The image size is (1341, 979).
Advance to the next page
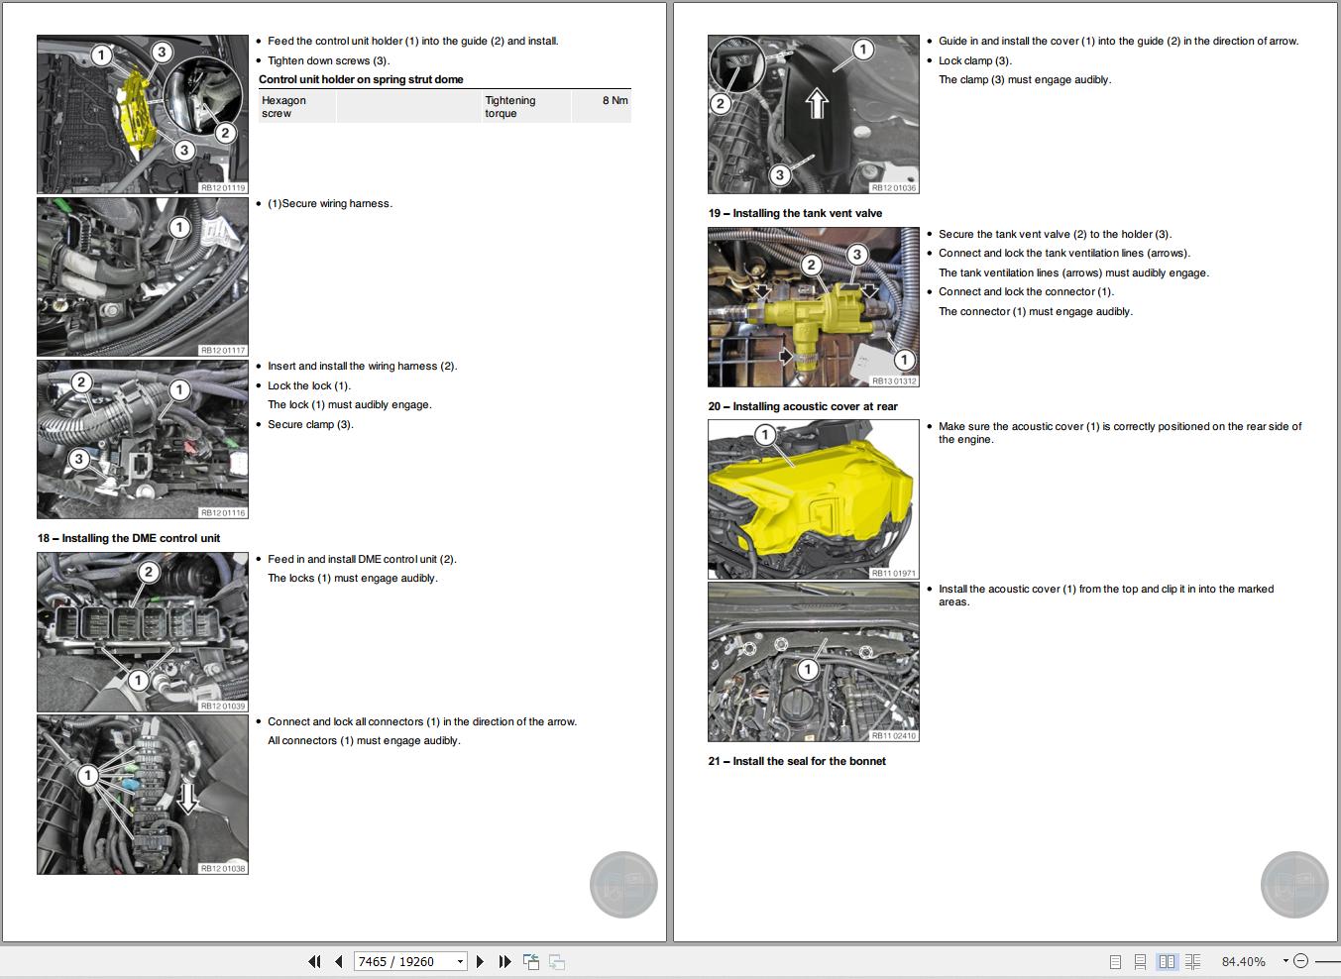pos(480,961)
